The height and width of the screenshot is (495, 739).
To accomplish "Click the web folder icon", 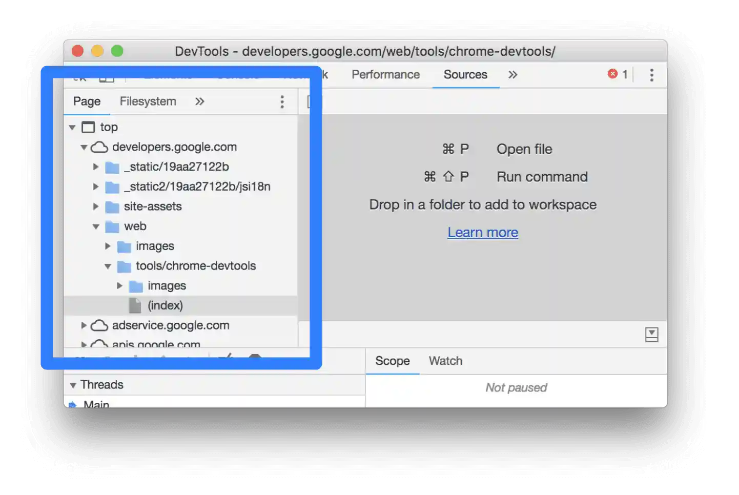I will [112, 226].
